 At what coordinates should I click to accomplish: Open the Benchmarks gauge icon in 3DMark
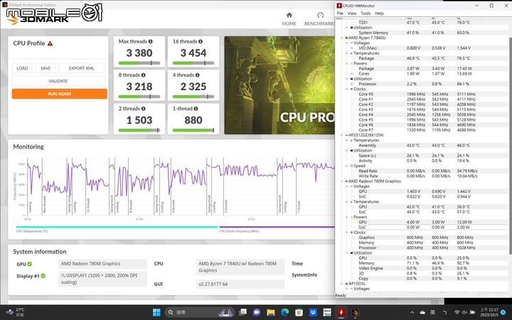(320, 15)
